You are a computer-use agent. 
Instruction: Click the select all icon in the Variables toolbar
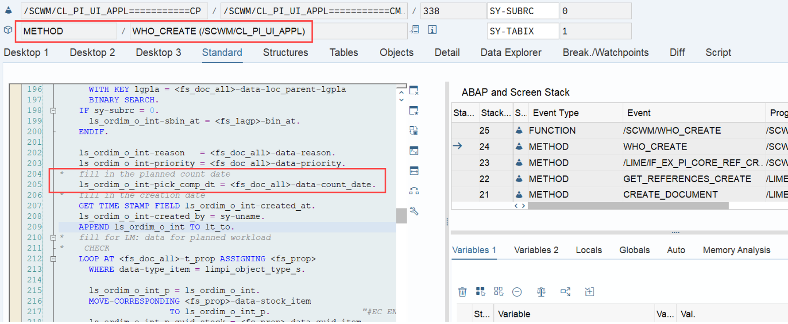pyautogui.click(x=480, y=291)
